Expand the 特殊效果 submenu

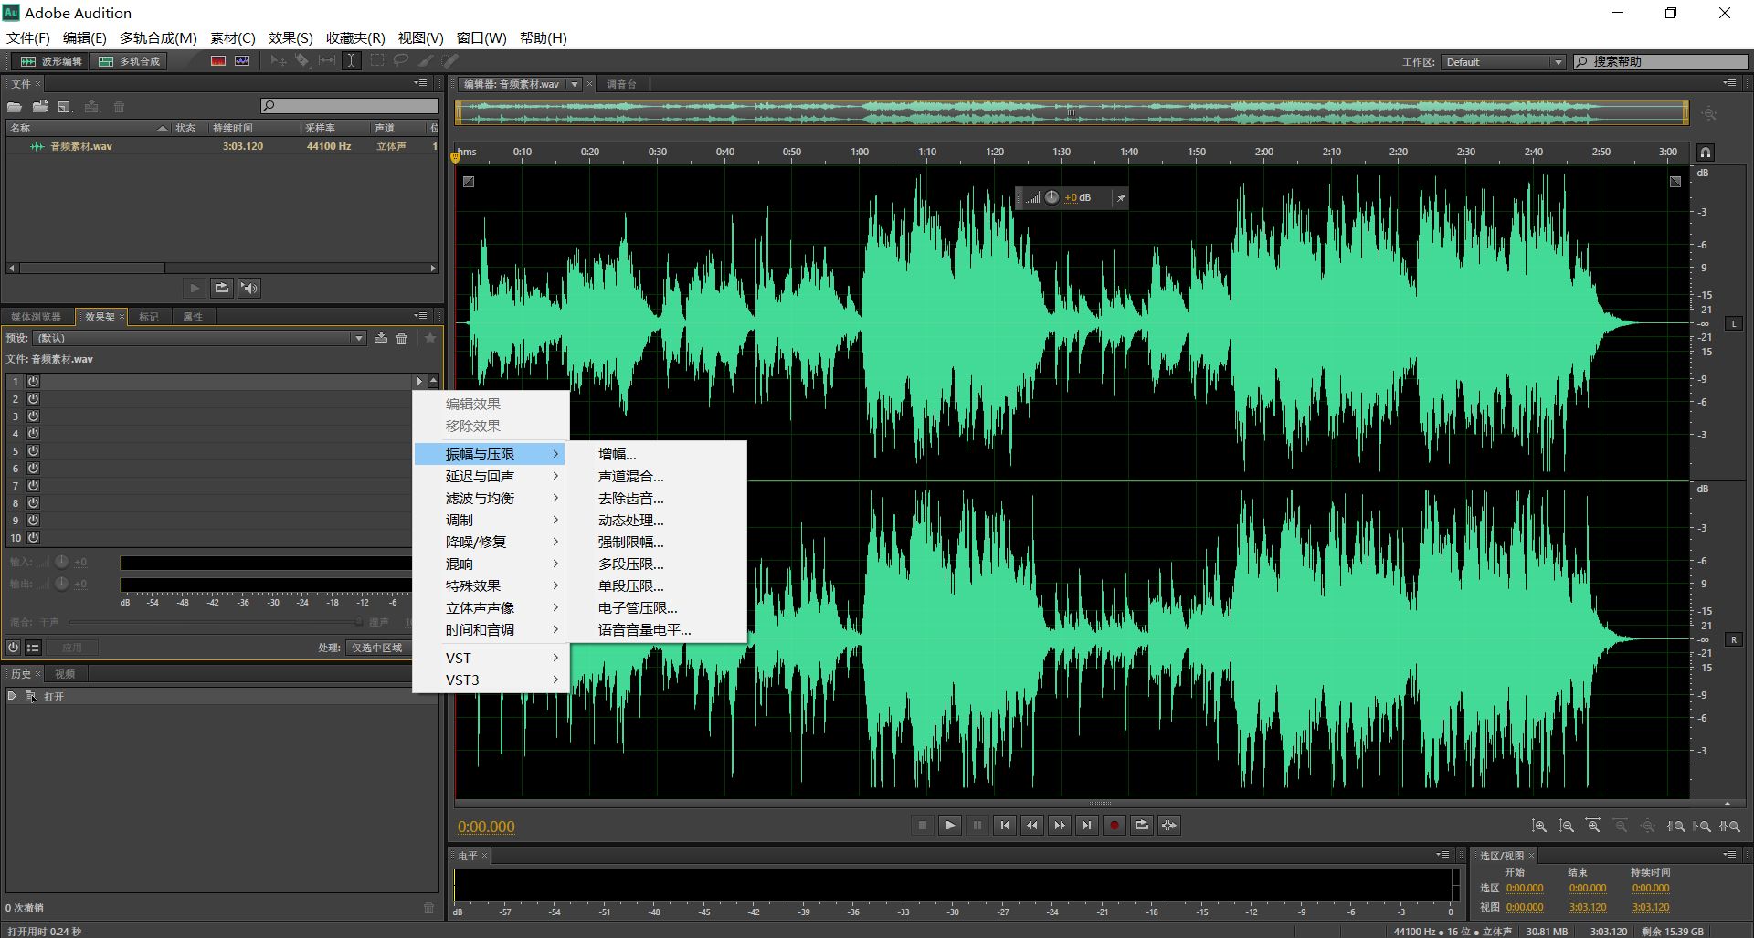click(x=491, y=585)
